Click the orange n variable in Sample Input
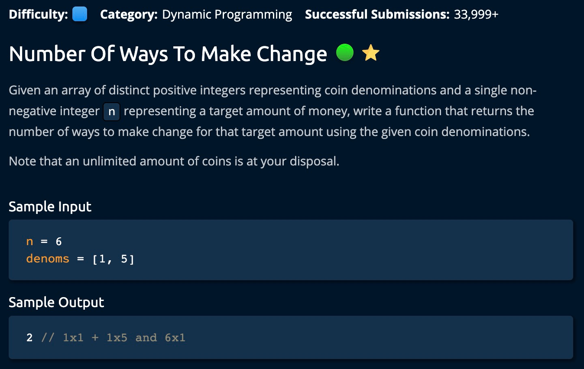The width and height of the screenshot is (584, 369). 29,241
